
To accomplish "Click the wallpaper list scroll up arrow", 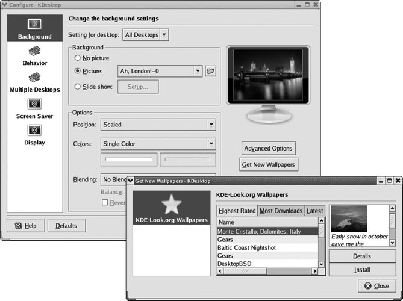I will click(x=322, y=220).
